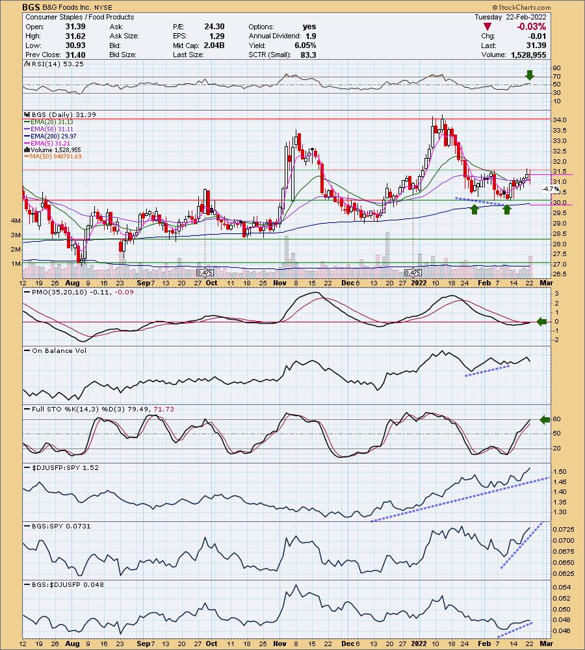Select the EPS value "1.29"

(217, 36)
